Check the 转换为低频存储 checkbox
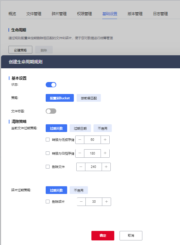 [x=47, y=139]
